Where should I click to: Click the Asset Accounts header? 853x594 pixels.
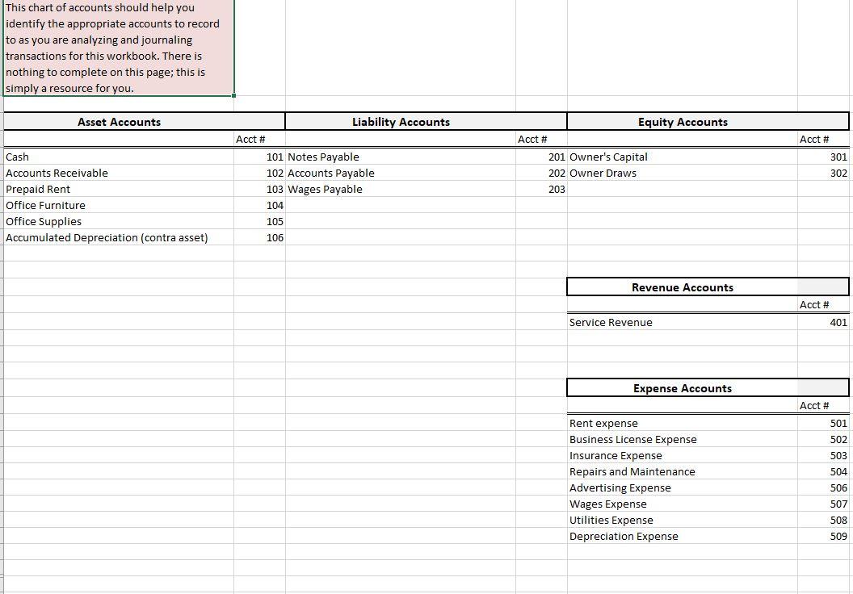[x=119, y=122]
